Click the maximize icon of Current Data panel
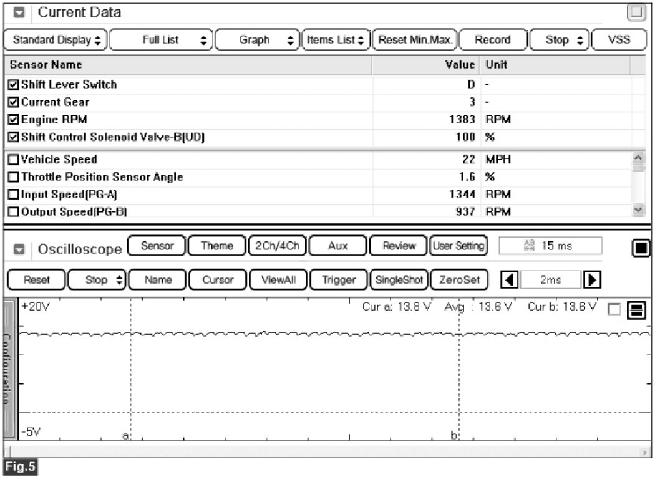Screen dimensions: 655x477 click(635, 12)
